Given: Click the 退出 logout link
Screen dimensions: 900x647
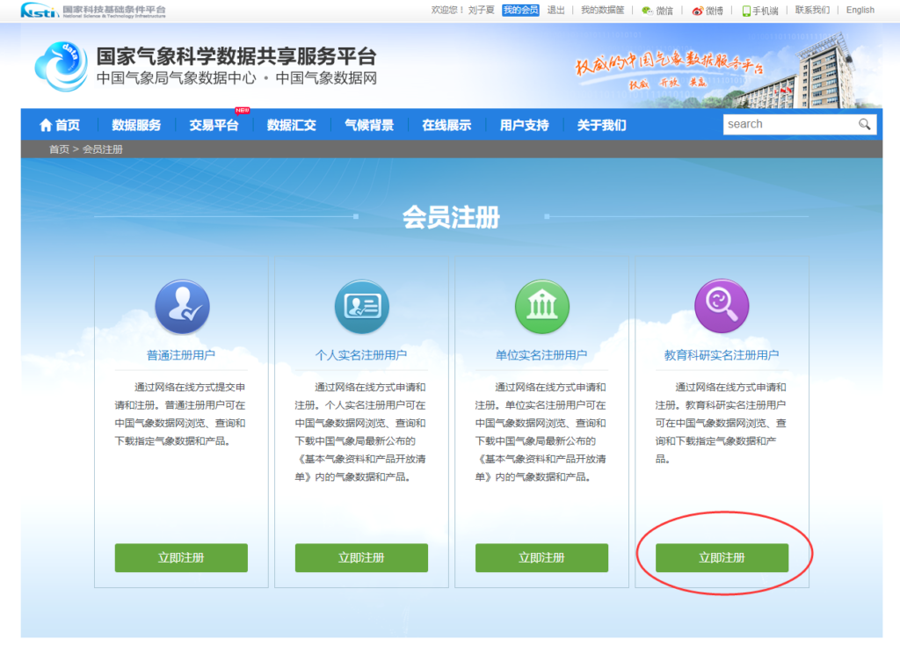Looking at the screenshot, I should (555, 11).
